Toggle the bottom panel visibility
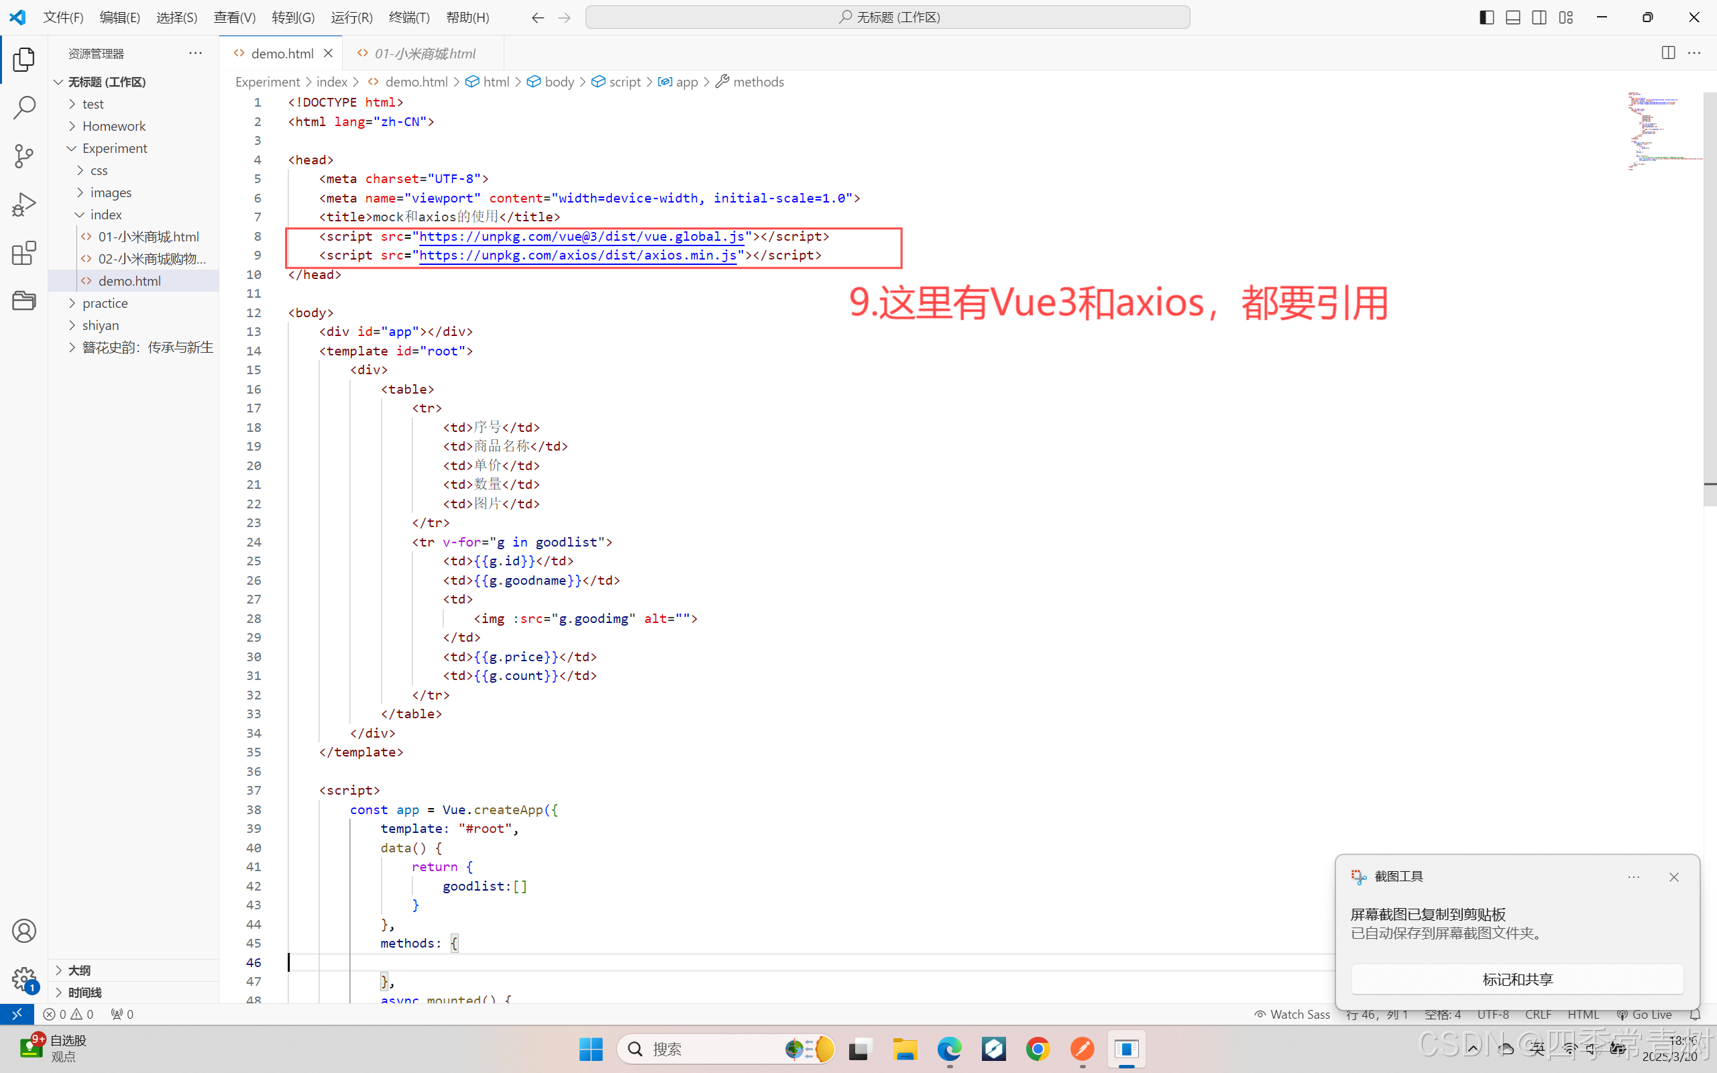This screenshot has height=1073, width=1717. click(1512, 16)
